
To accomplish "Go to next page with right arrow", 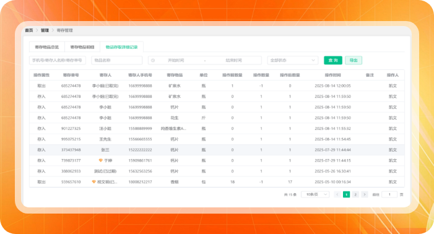I will click(365, 194).
